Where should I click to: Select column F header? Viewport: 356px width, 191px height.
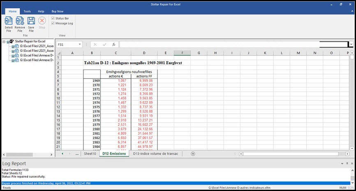pos(182,53)
